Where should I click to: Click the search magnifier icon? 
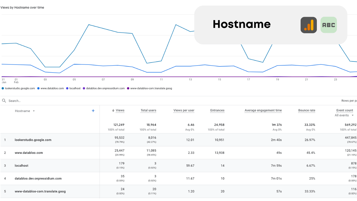(x=4, y=100)
